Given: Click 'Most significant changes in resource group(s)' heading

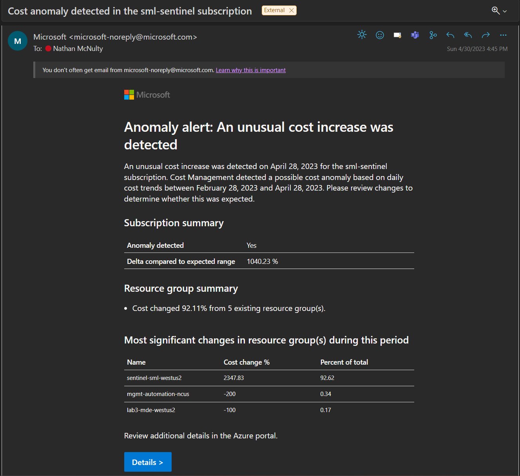Looking at the screenshot, I should 266,340.
